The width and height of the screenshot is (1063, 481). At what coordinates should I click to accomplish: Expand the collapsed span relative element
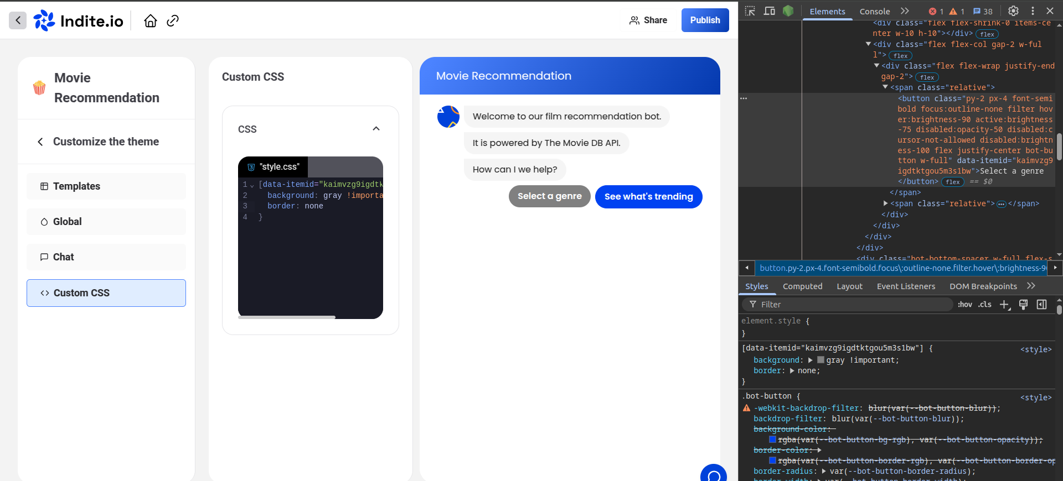[x=886, y=203]
